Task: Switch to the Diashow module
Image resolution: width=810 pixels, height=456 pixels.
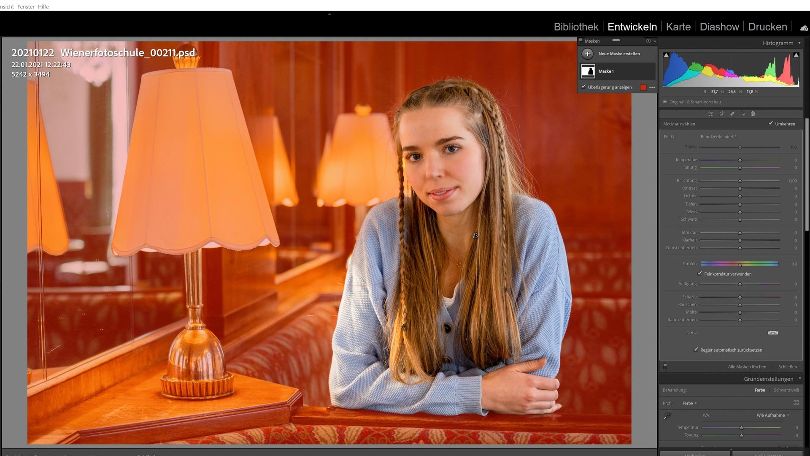Action: (719, 27)
